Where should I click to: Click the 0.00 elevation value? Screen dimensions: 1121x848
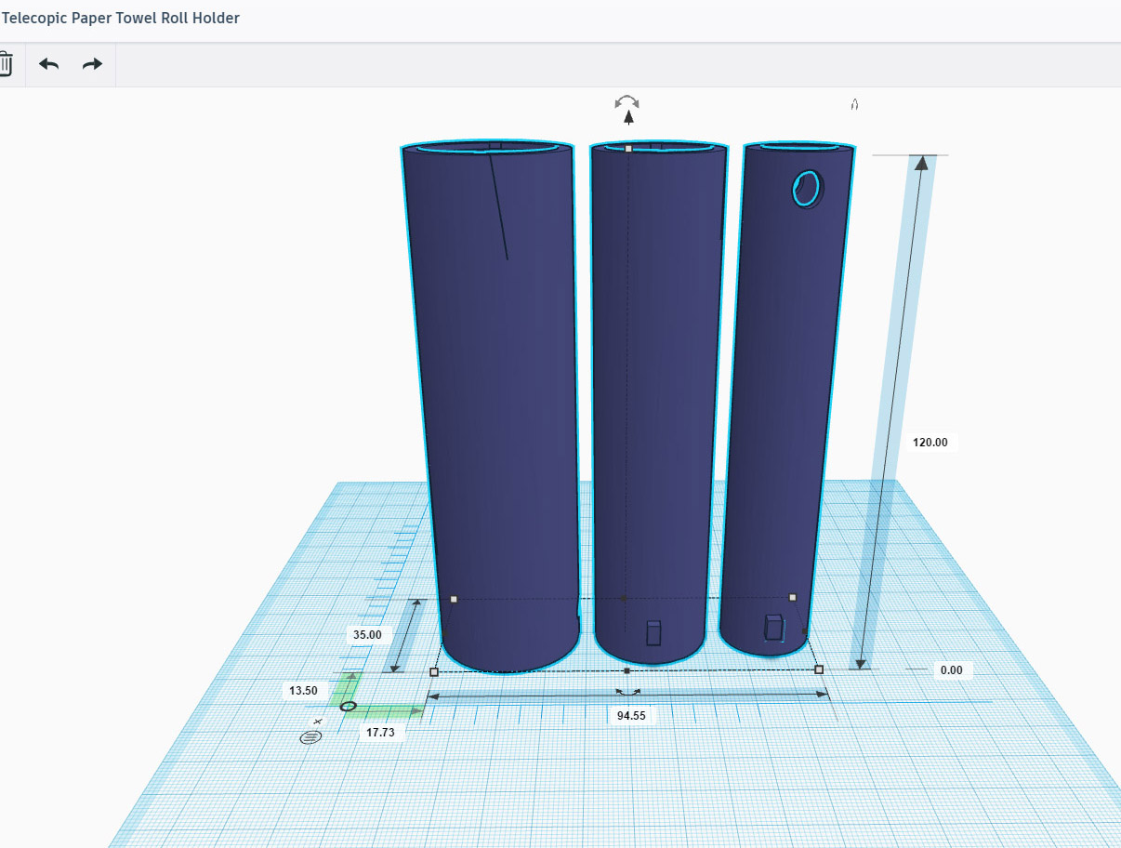(x=951, y=670)
